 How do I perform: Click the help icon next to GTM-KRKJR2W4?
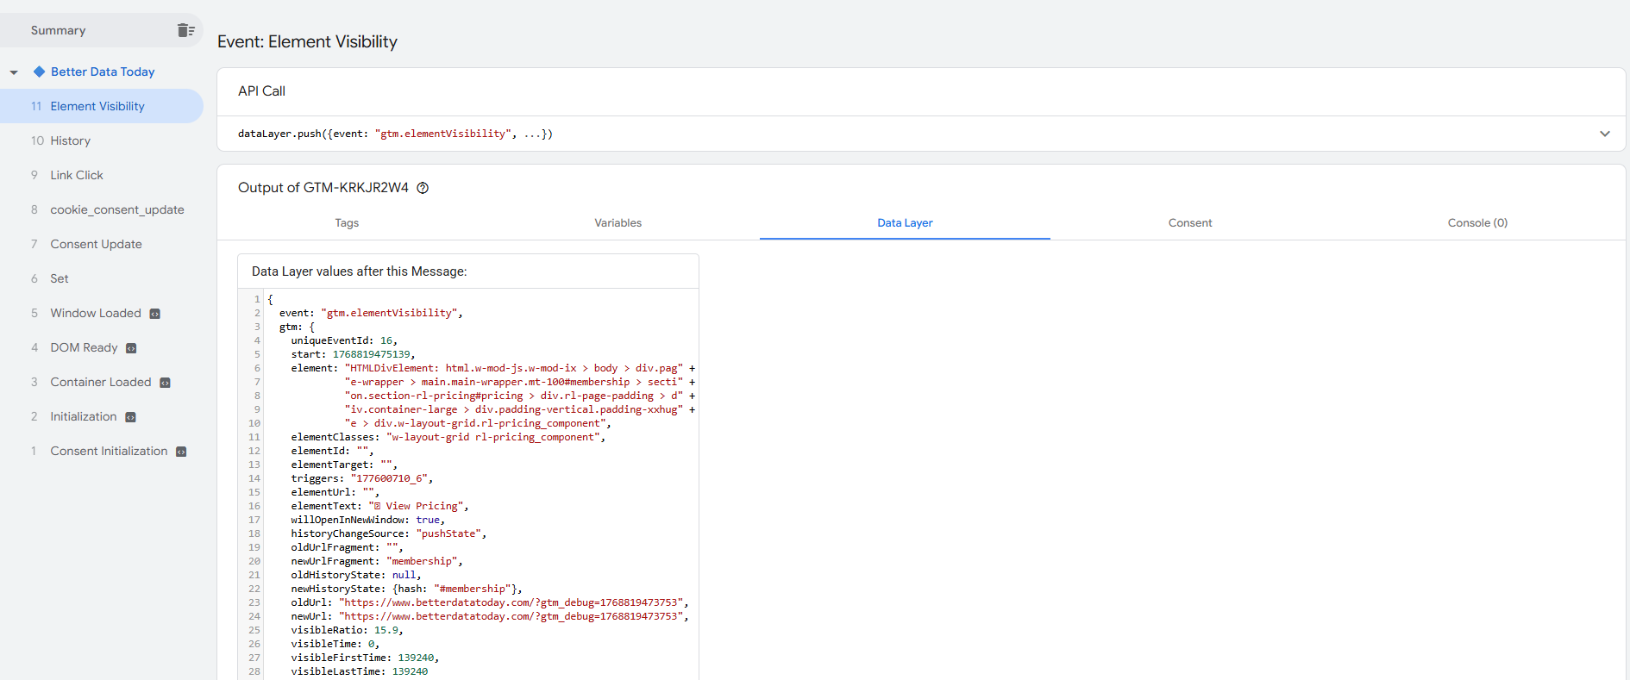pyautogui.click(x=423, y=188)
